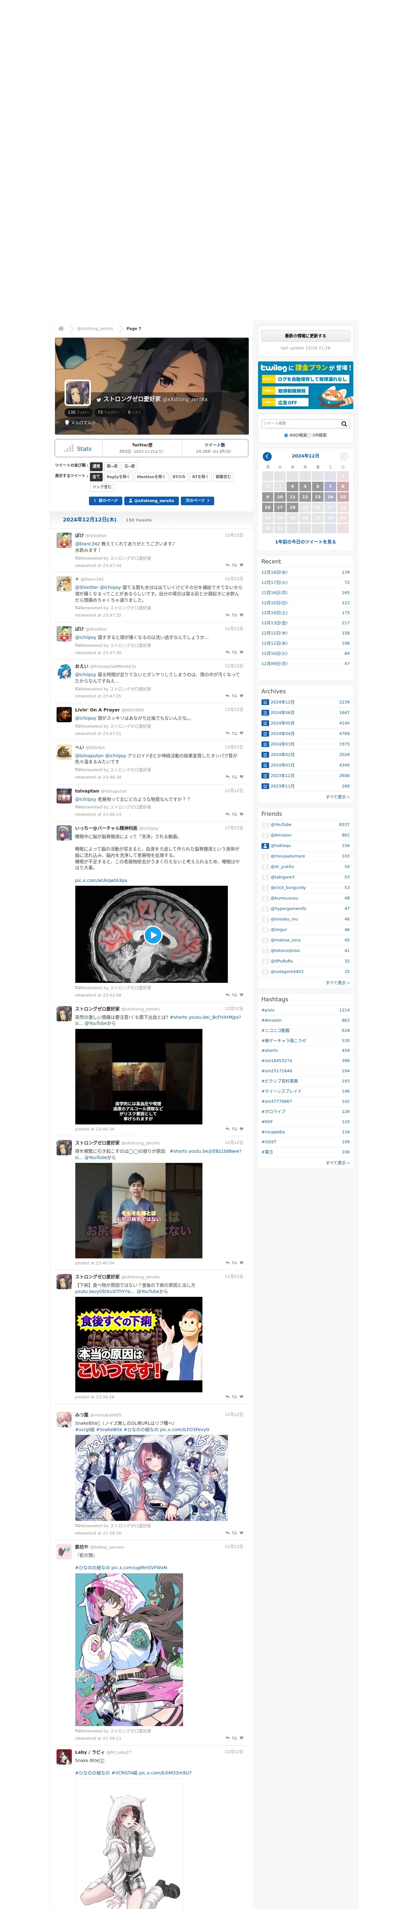Open the @YouTube friend entry
408x1909 pixels.
coord(281,824)
